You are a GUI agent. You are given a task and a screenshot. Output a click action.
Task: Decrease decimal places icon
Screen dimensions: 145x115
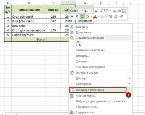tap(116, 16)
